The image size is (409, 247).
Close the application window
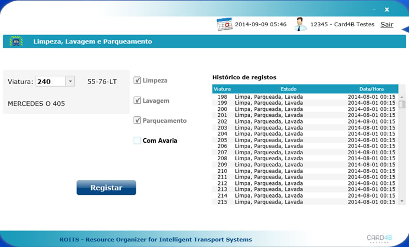click(386, 9)
